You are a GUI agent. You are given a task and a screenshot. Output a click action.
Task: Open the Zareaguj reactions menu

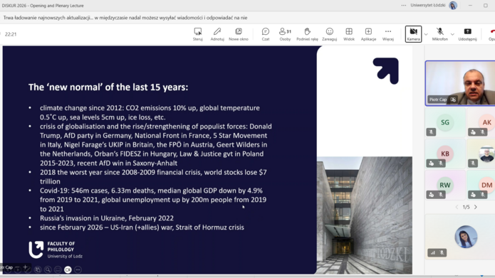click(329, 34)
